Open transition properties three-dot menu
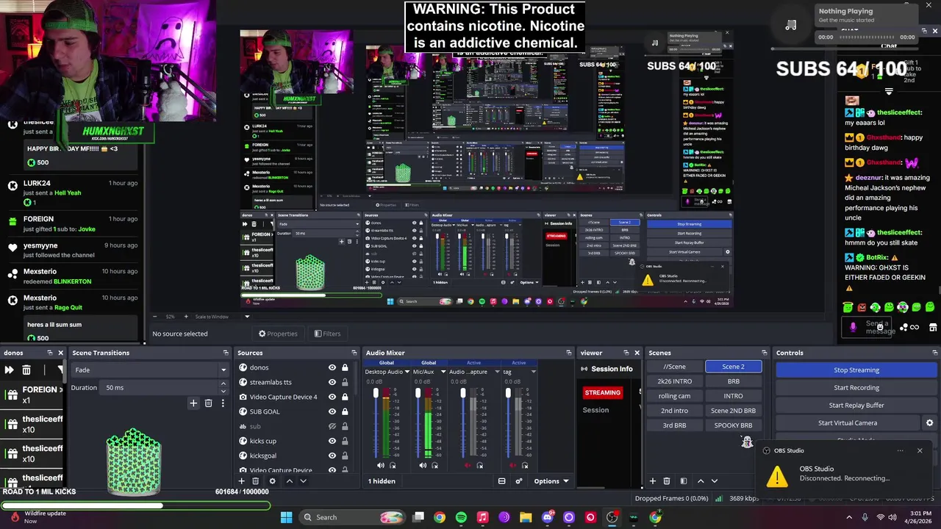Image resolution: width=941 pixels, height=529 pixels. pos(223,403)
